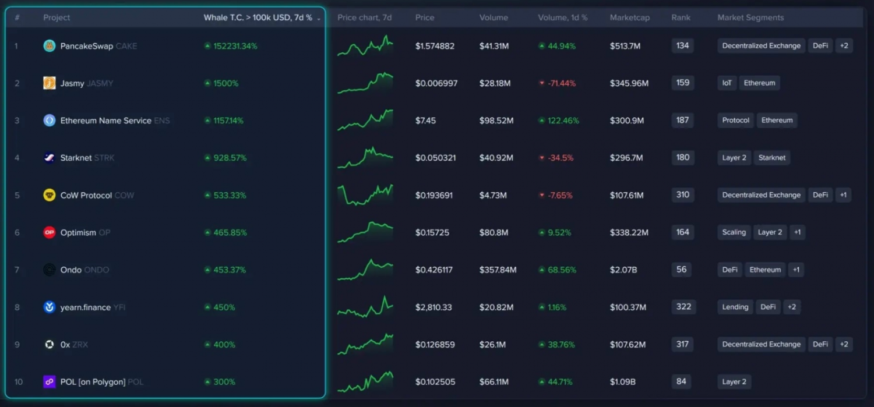Click the Optimism OP logo
The width and height of the screenshot is (874, 407).
[x=50, y=232]
